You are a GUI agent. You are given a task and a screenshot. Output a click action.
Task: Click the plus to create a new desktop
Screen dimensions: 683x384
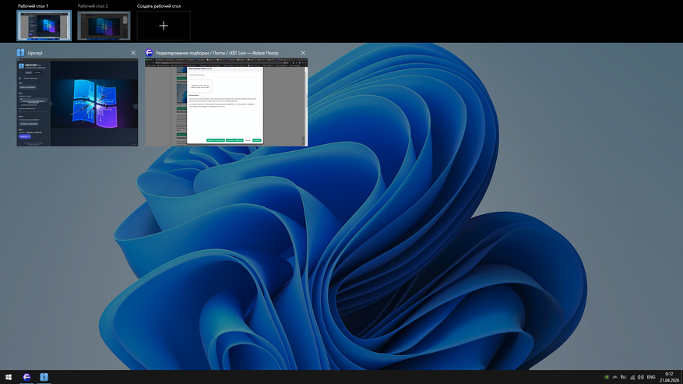point(164,26)
